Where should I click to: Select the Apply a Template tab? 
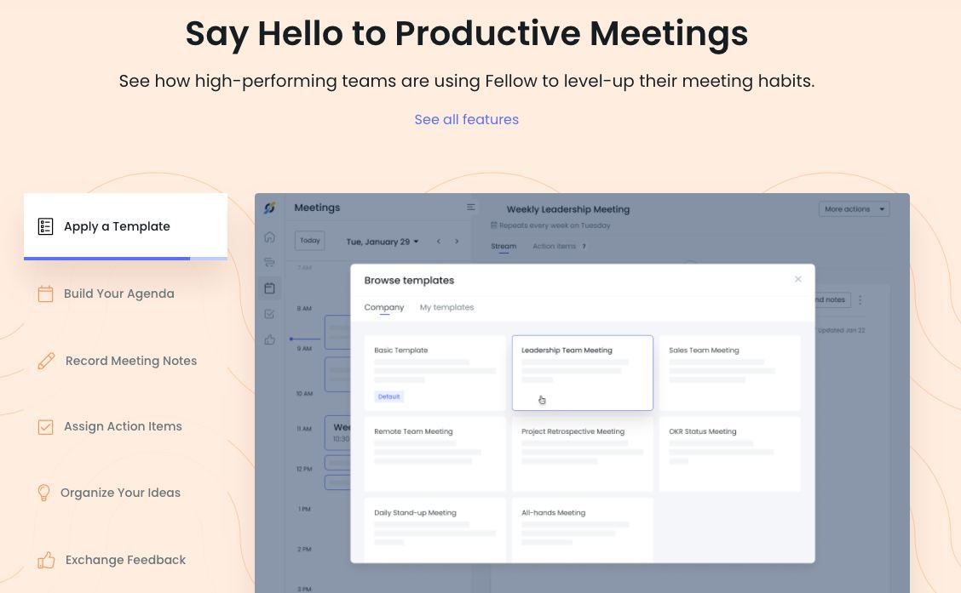coord(125,226)
